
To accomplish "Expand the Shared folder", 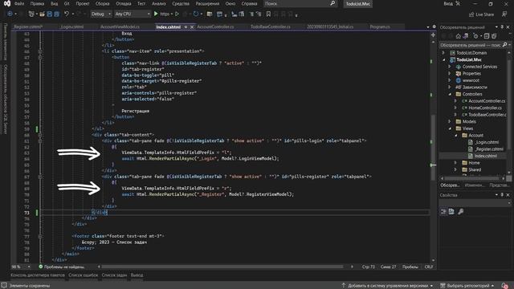I will (455, 169).
